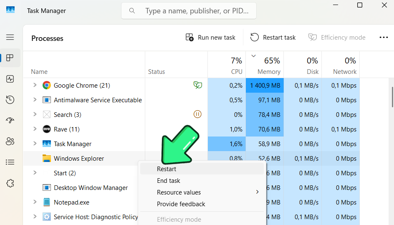Screen dimensions: 394x225
Task: Sort by the Disk column header
Action: [303, 65]
